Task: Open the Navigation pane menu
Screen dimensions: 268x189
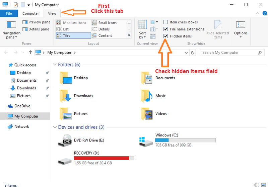Action: point(11,30)
